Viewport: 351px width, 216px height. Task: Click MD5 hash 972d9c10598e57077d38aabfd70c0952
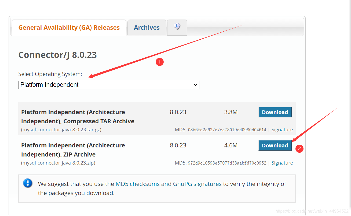click(227, 163)
